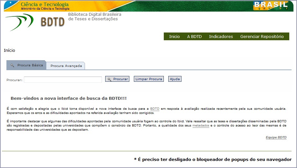Viewport: 297px width, 168px height.
Task: Click the Biblioteca Digital Brasileira title text
Action: click(95, 17)
